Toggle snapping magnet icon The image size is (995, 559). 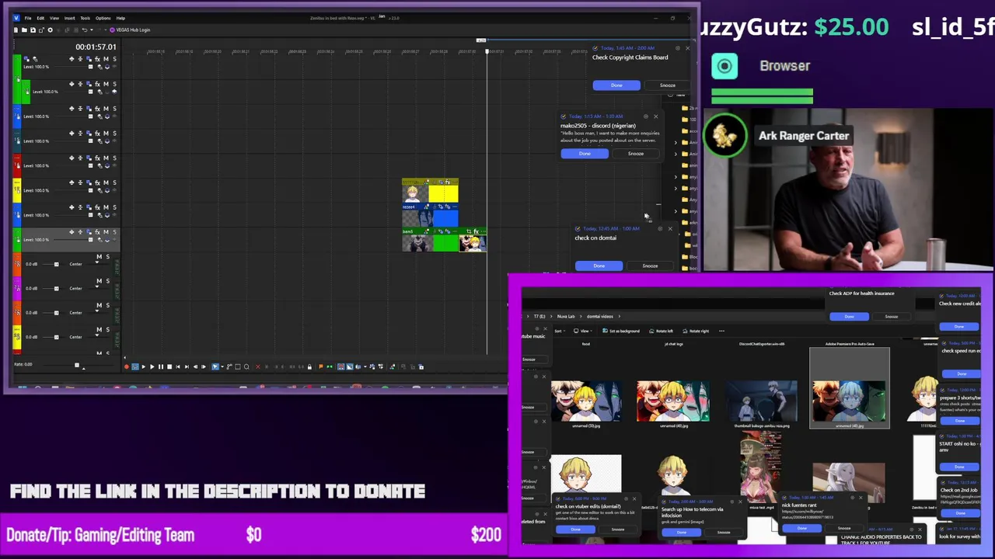(x=340, y=366)
